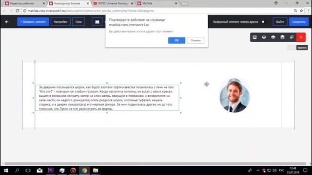Image resolution: width=312 pixels, height=175 pixels.
Task: Switch input language РУС indicator
Action: (281, 171)
